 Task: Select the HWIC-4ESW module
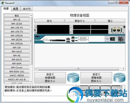point(17,75)
